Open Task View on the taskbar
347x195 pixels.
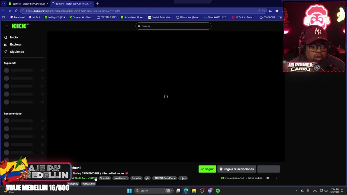pyautogui.click(x=178, y=191)
